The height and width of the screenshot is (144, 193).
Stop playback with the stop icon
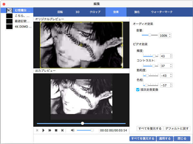(x=56, y=130)
